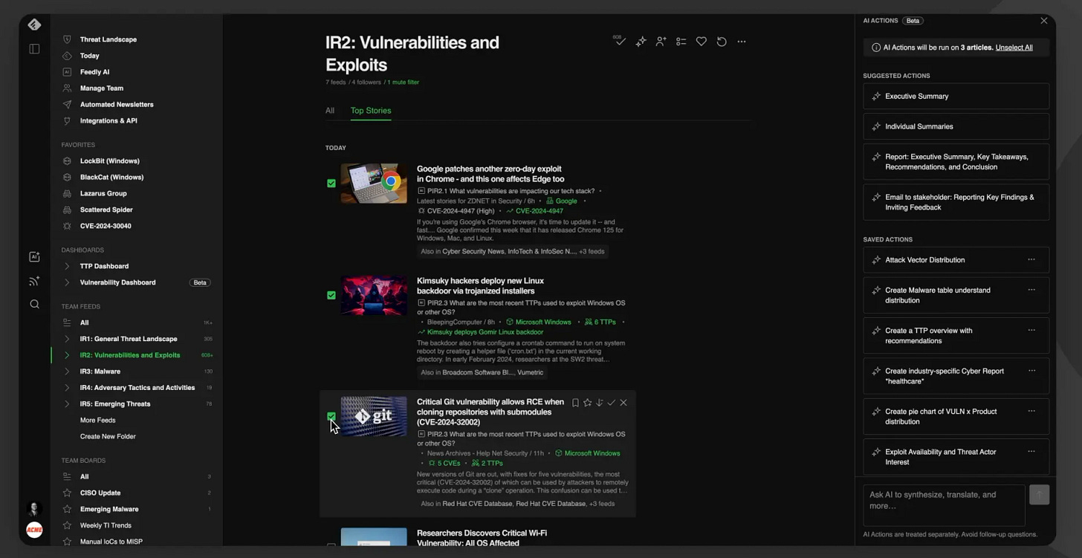Click the Ask AI input field
Image resolution: width=1082 pixels, height=558 pixels.
click(x=944, y=505)
